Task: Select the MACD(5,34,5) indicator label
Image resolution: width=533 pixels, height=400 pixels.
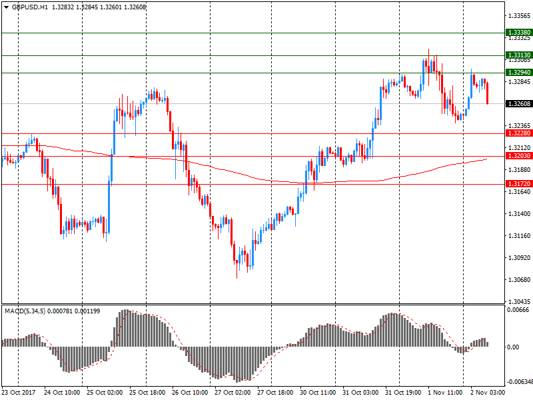Action: 25,311
